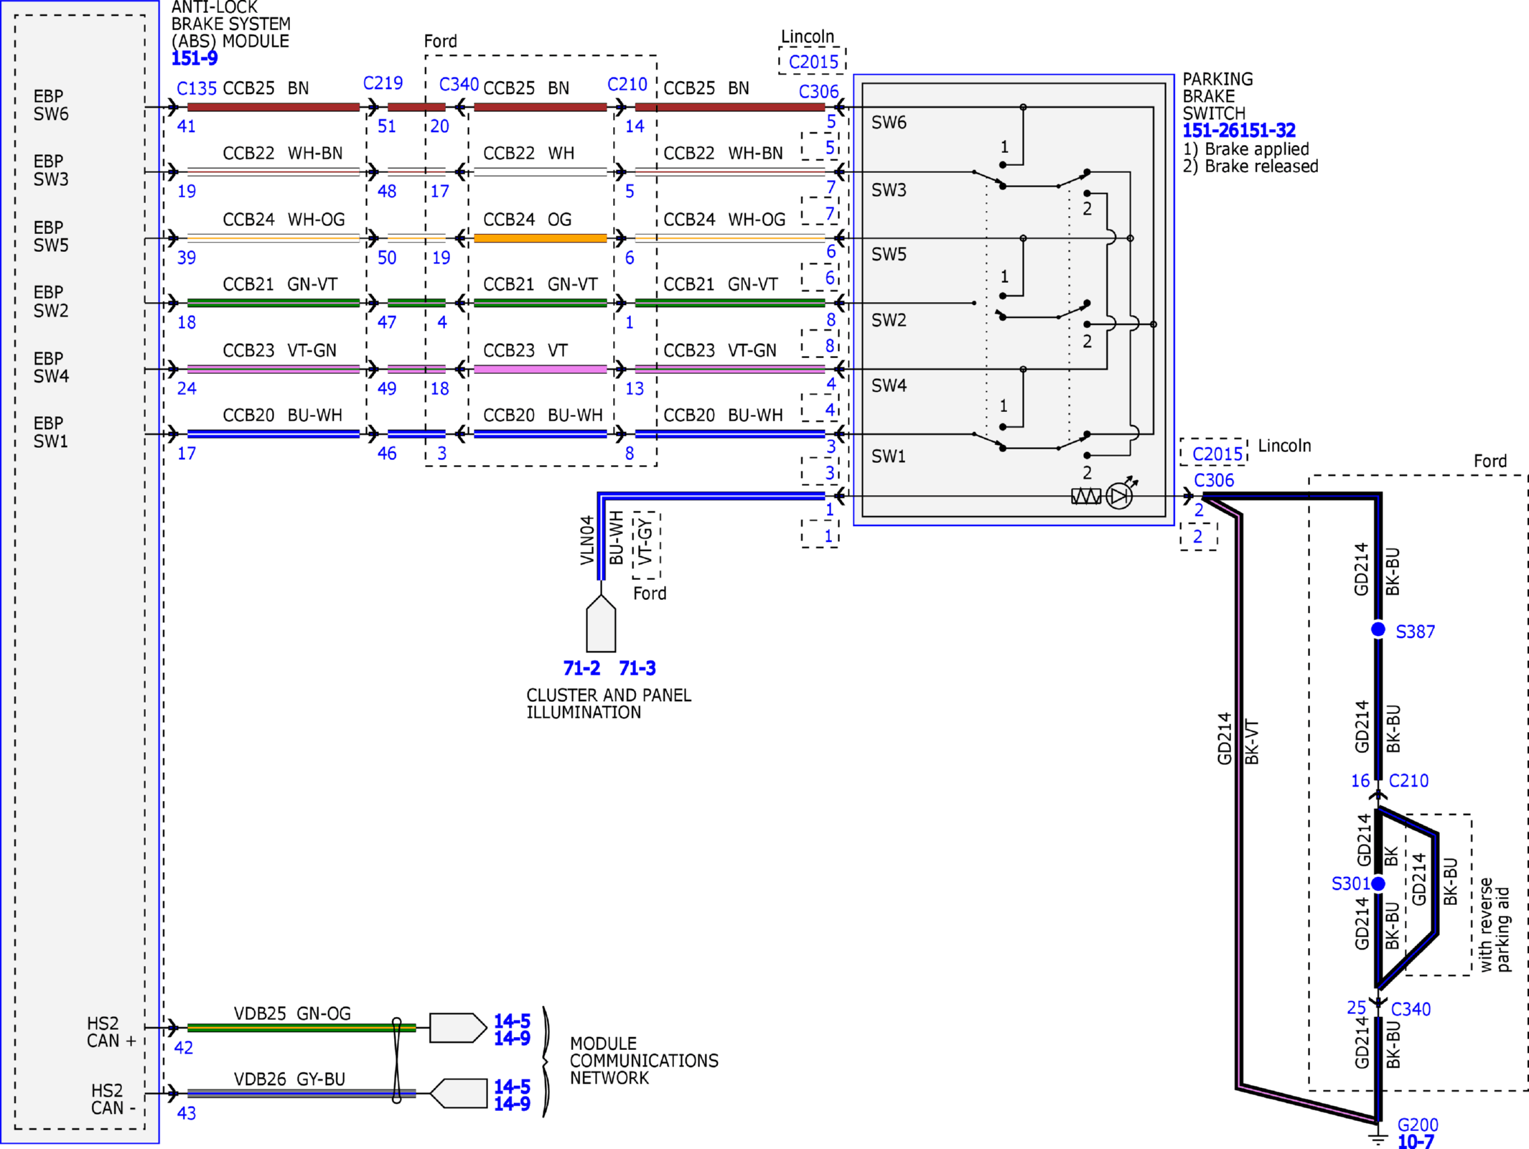
Task: Select the VDB25 GN-OG wire label
Action: pyautogui.click(x=292, y=1013)
